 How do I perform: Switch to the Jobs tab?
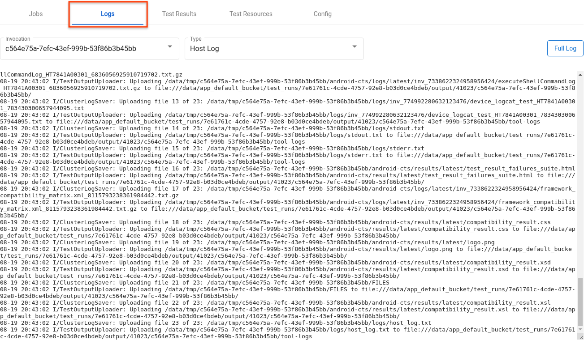click(35, 14)
